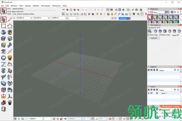Collapse the Layers panel triangle
This screenshot has height=121, width=182.
point(149,87)
